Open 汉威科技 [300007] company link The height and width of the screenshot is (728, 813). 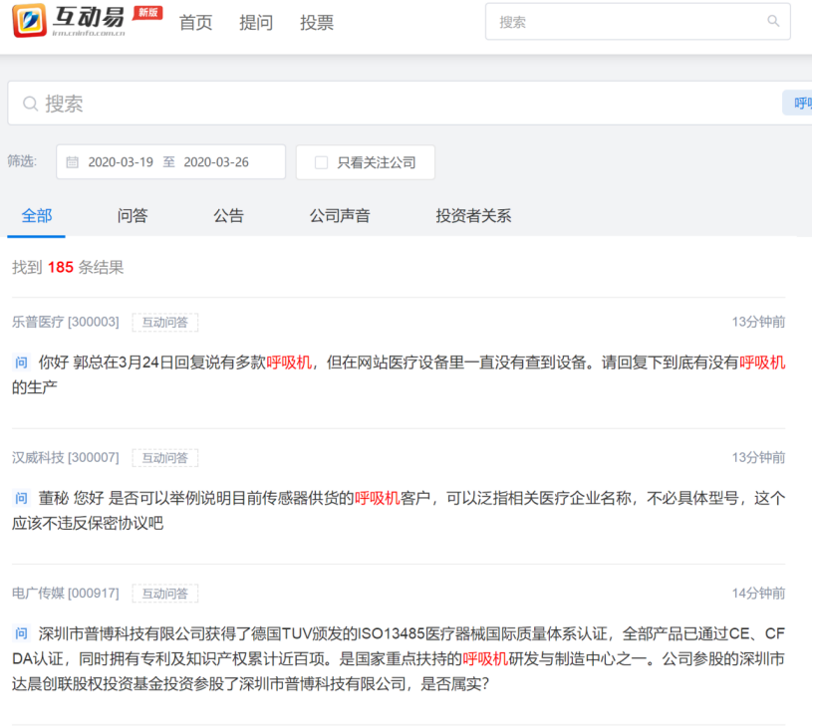(65, 457)
